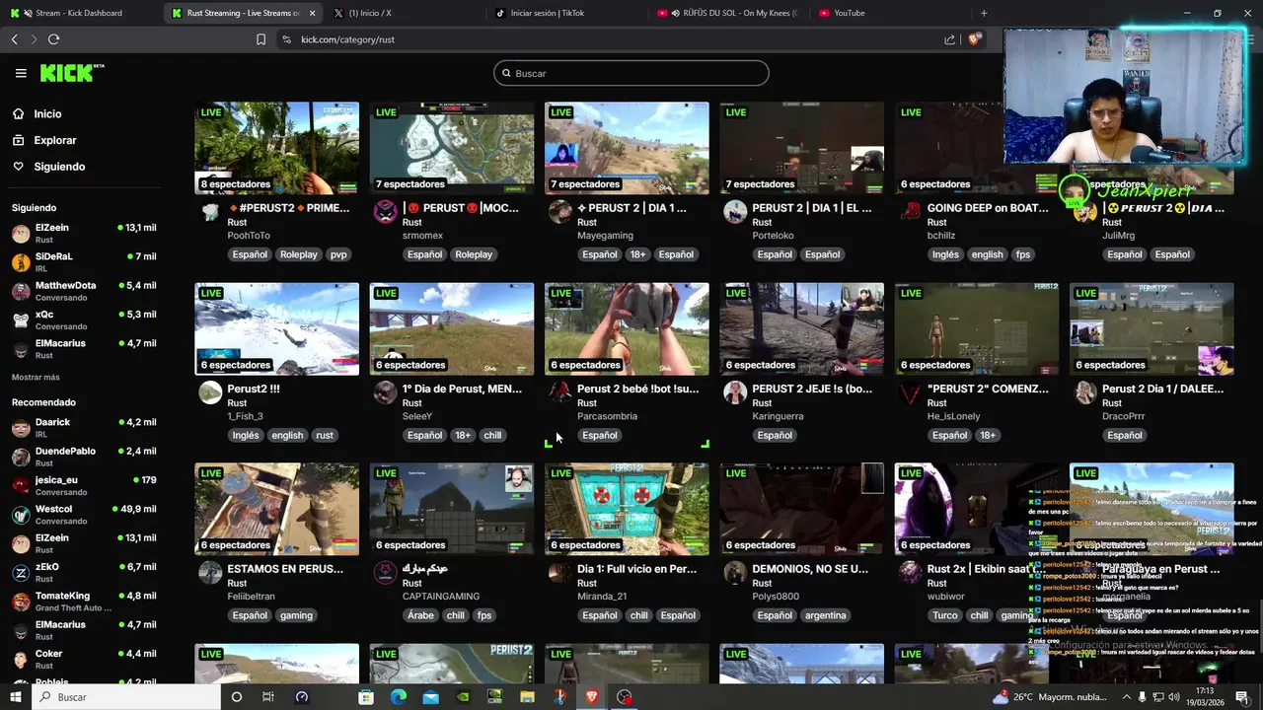Open Siguiendo heart in sidebar
The height and width of the screenshot is (710, 1263).
click(x=18, y=167)
